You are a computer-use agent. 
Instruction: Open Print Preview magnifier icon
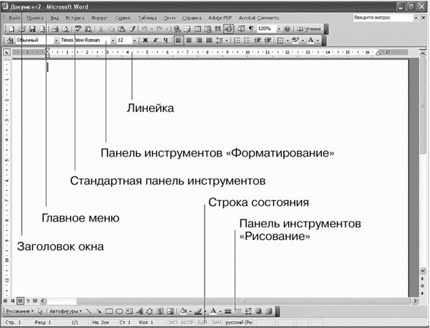point(65,29)
